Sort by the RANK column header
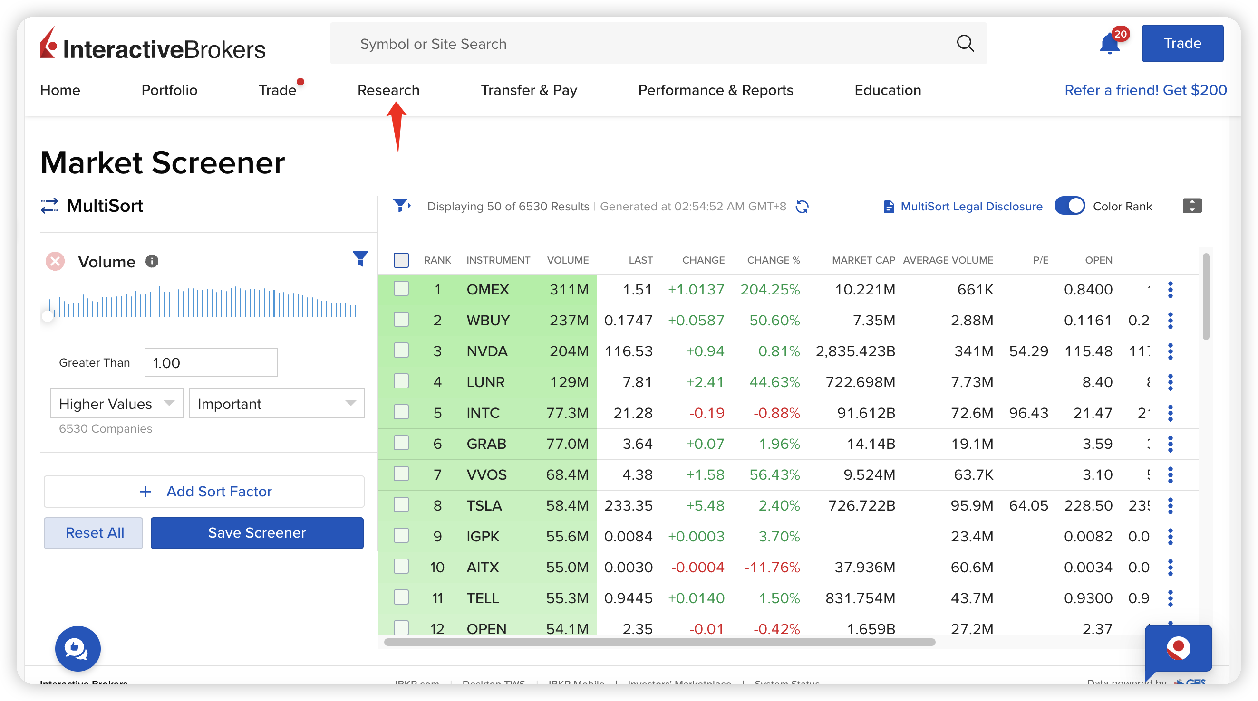 (x=437, y=260)
